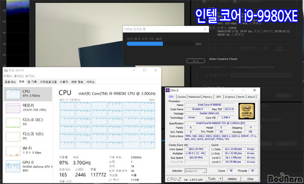Open GPU 0 performance view
304x184 pixels.
click(x=28, y=166)
